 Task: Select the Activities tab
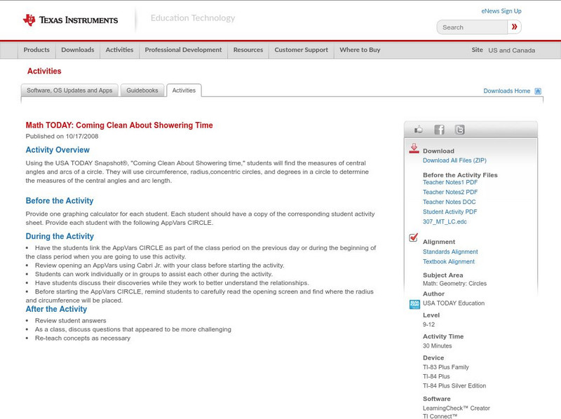(x=184, y=90)
